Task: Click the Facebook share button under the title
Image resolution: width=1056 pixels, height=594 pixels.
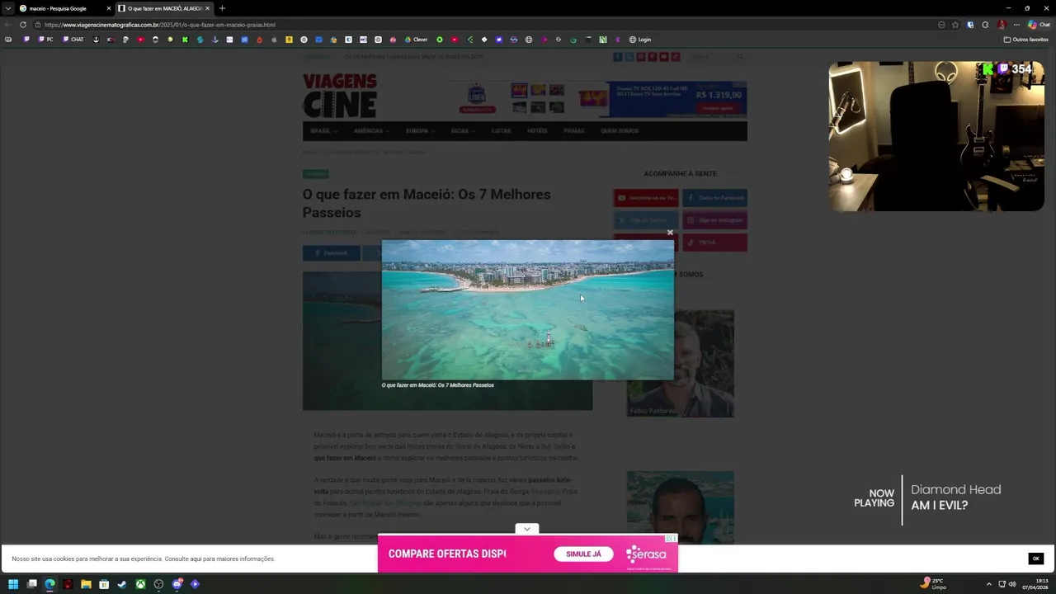Action: 331,253
